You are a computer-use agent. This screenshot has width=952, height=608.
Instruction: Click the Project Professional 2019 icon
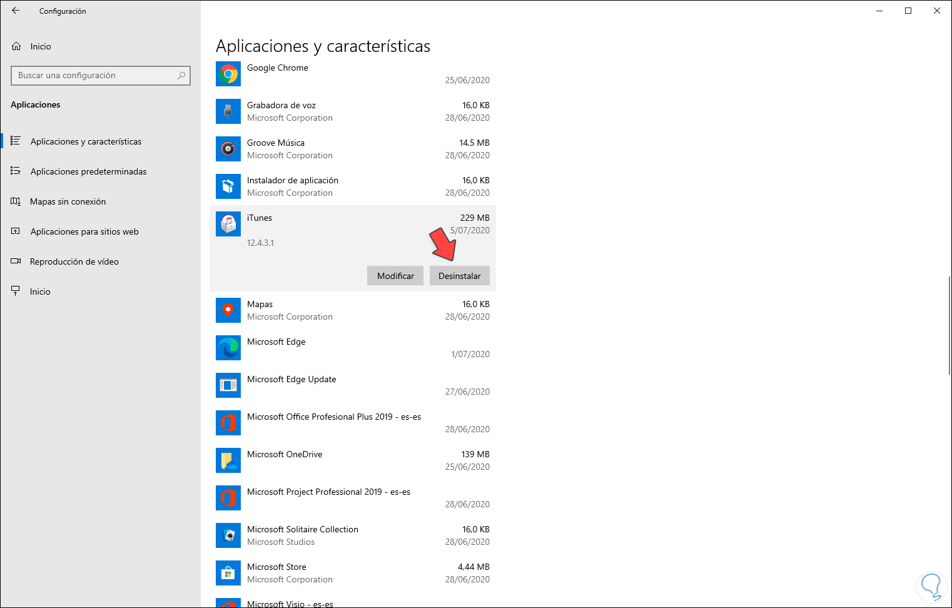coord(228,498)
